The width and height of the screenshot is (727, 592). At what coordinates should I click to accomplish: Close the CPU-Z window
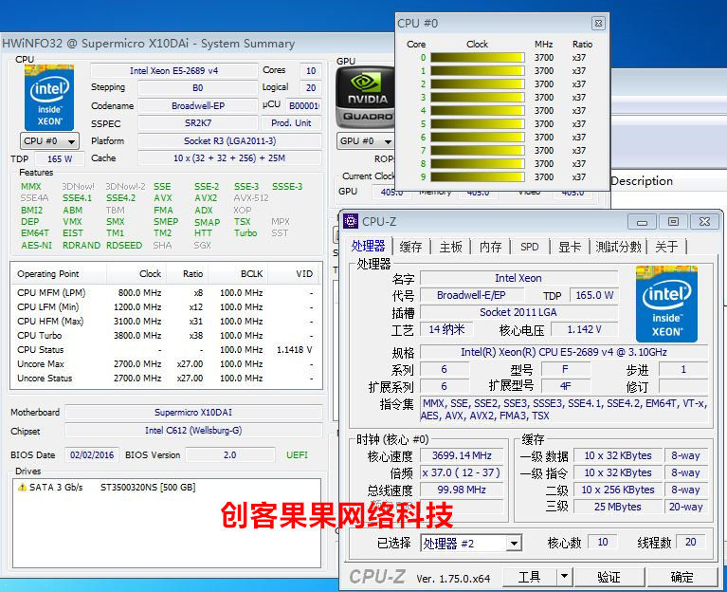(x=705, y=222)
